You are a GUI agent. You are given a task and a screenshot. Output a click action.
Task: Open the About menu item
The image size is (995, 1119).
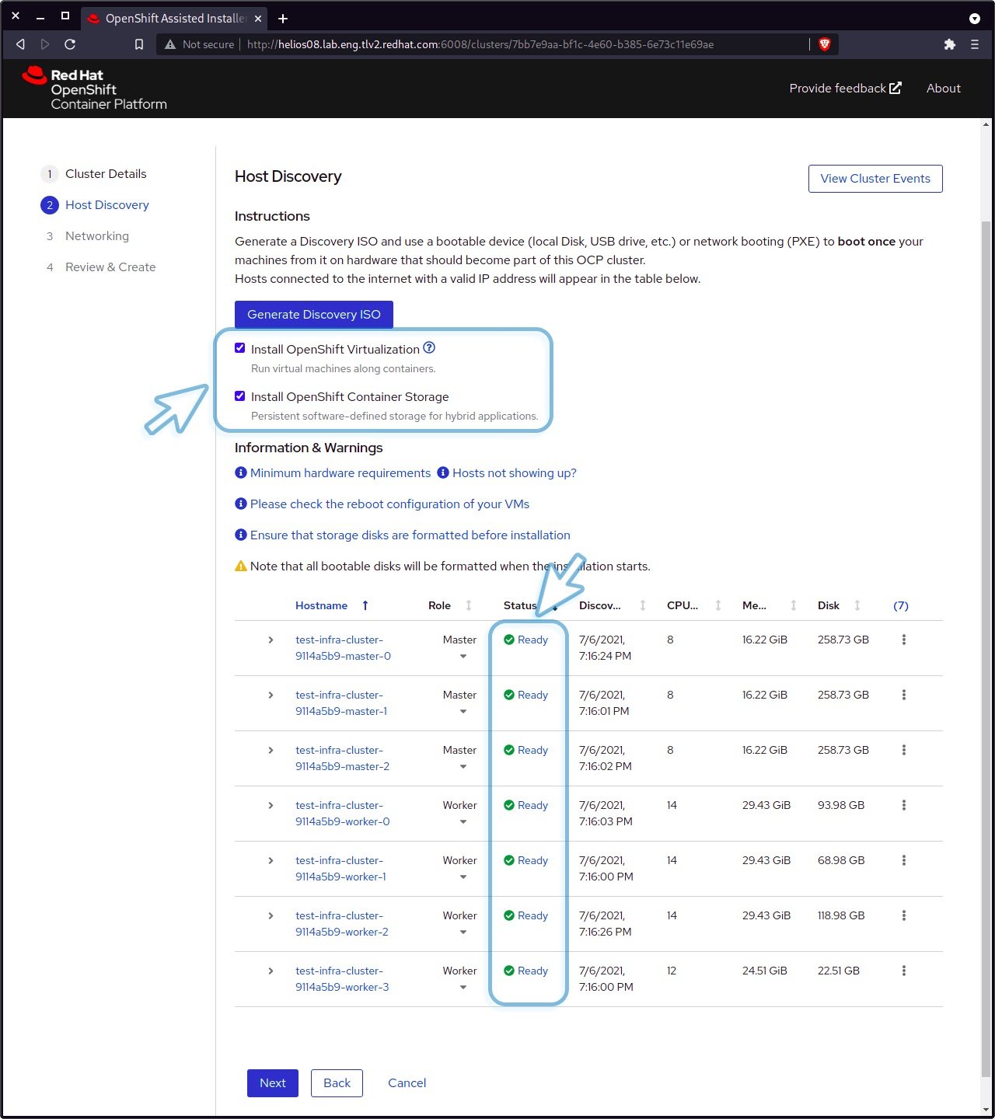coord(943,88)
